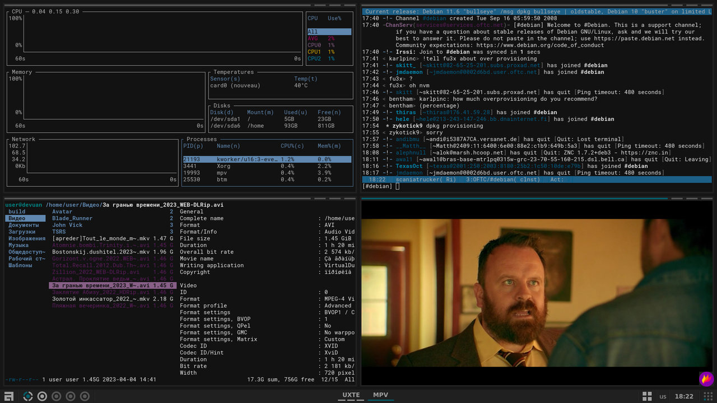This screenshot has height=403, width=717.
Task: Switch to the fourth workspace circle
Action: click(71, 396)
